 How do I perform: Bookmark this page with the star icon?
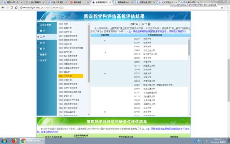click(222, 8)
